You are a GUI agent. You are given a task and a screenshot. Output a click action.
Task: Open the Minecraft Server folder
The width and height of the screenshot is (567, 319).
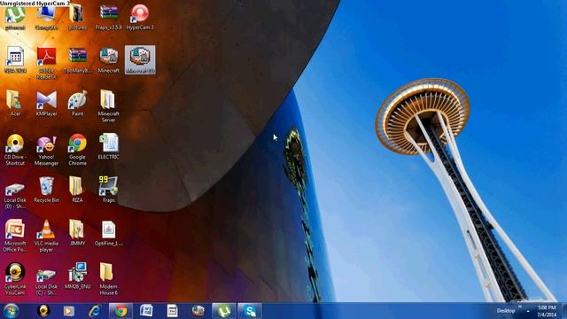tap(108, 106)
